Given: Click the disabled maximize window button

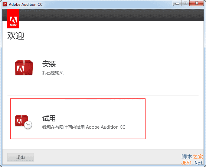Looking at the screenshot, I should 185,3.
